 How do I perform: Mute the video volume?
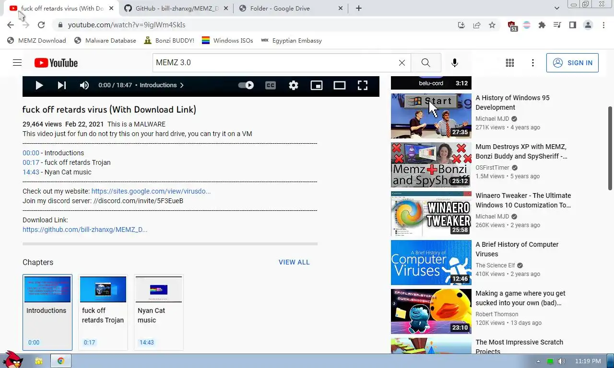[84, 85]
